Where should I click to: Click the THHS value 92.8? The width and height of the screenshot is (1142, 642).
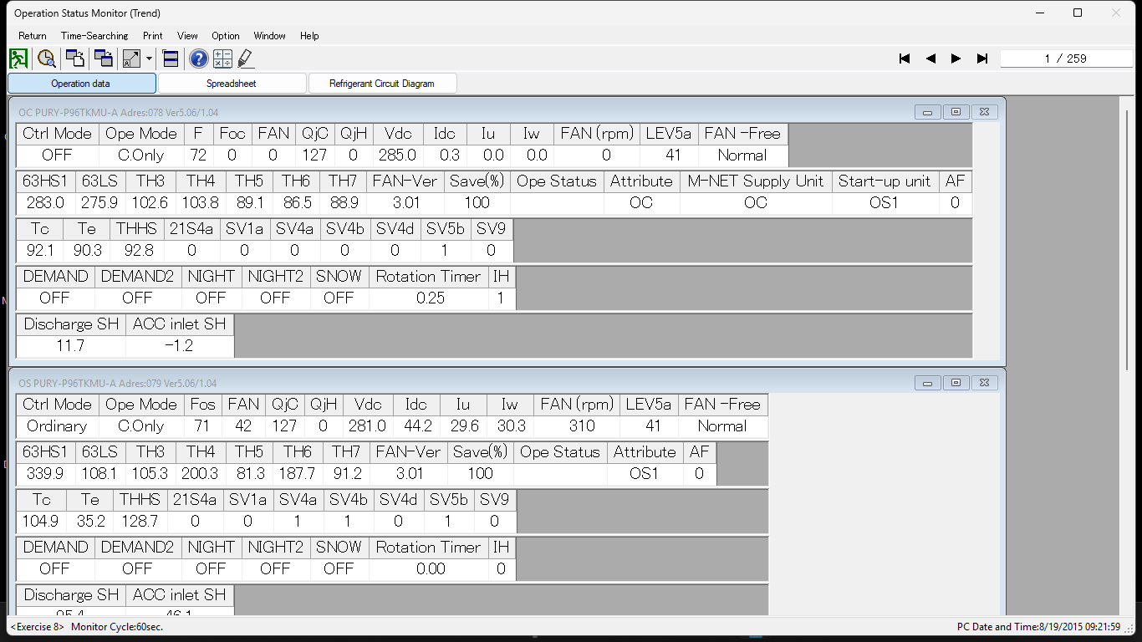137,250
